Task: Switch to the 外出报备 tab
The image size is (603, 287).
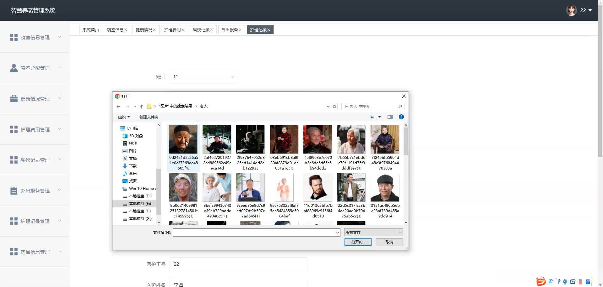Action: pos(230,30)
